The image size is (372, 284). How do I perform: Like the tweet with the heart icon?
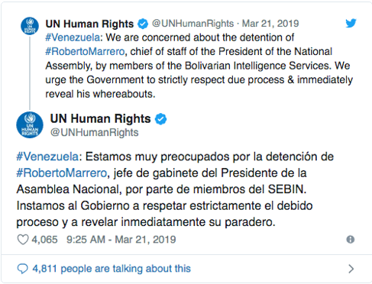[x=23, y=240]
